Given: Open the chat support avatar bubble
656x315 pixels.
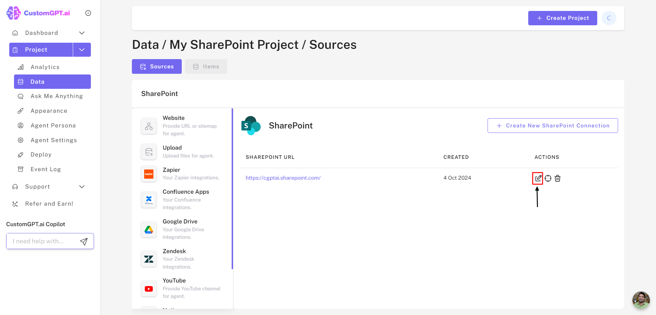Looking at the screenshot, I should coord(641,300).
